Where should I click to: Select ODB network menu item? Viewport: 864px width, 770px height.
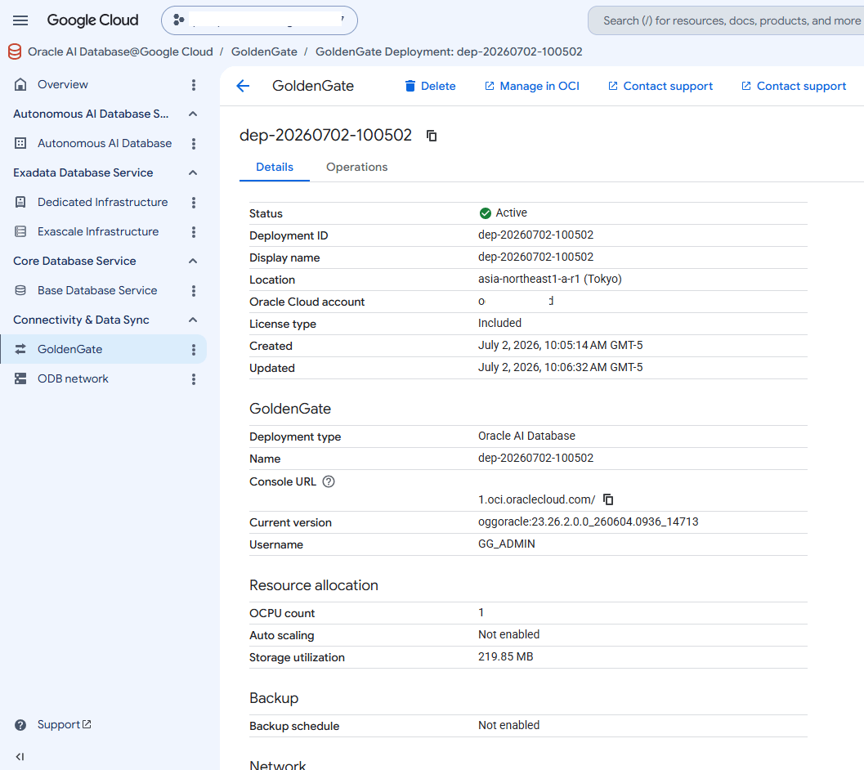(x=73, y=378)
